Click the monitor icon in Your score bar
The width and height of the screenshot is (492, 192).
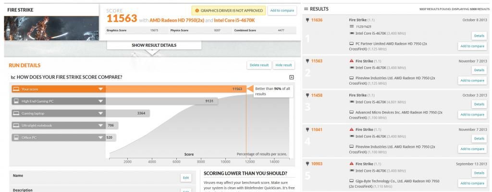point(16,89)
